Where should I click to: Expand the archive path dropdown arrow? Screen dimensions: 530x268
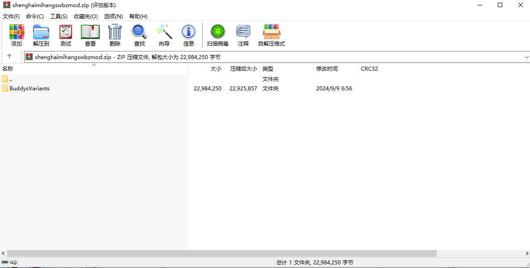tap(526, 57)
